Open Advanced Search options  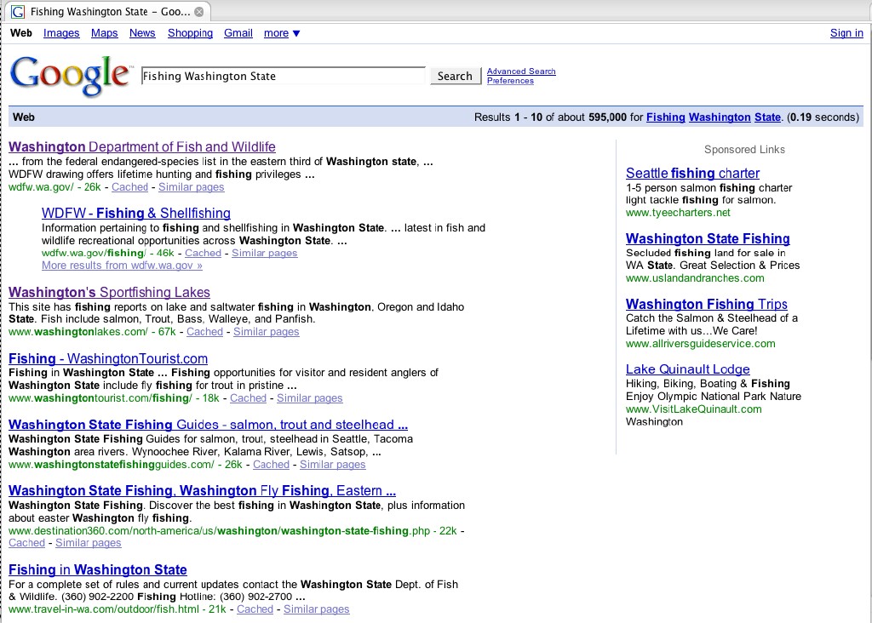pyautogui.click(x=520, y=71)
